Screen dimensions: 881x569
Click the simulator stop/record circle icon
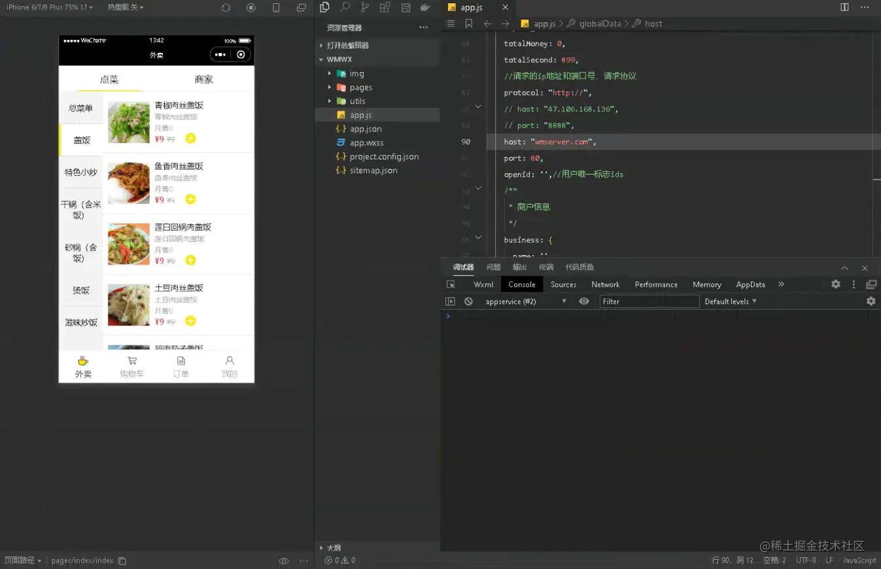[251, 8]
